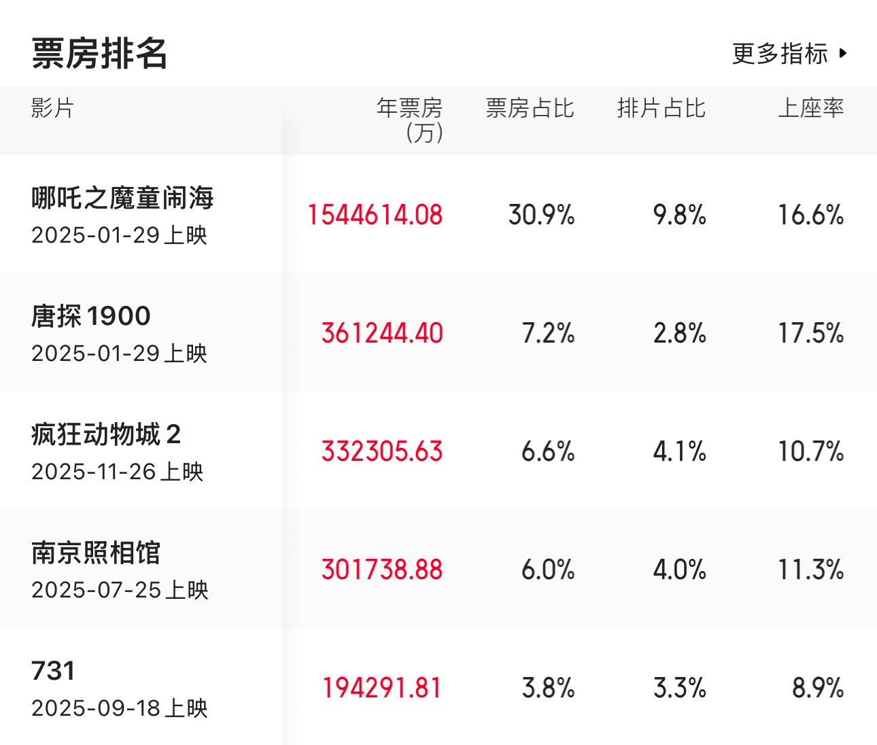Select the 332305.63 box office value
This screenshot has width=877, height=745.
point(381,451)
